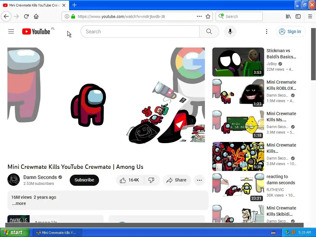Screen dimensions: 316x237
Task: Open Stickman vs Baldi's Basics thumbnail
Action: (x=238, y=62)
